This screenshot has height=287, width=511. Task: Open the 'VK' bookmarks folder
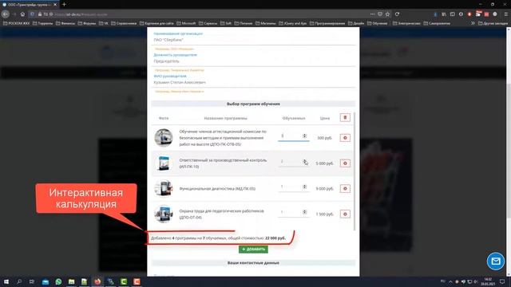103,23
